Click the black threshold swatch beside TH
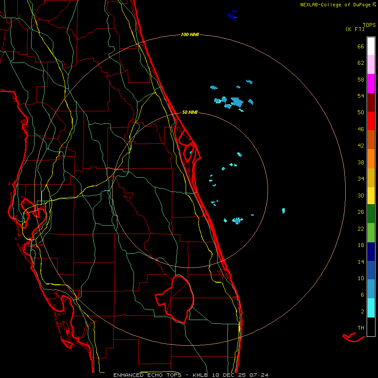Screen dimensions: 378x378 point(371,327)
